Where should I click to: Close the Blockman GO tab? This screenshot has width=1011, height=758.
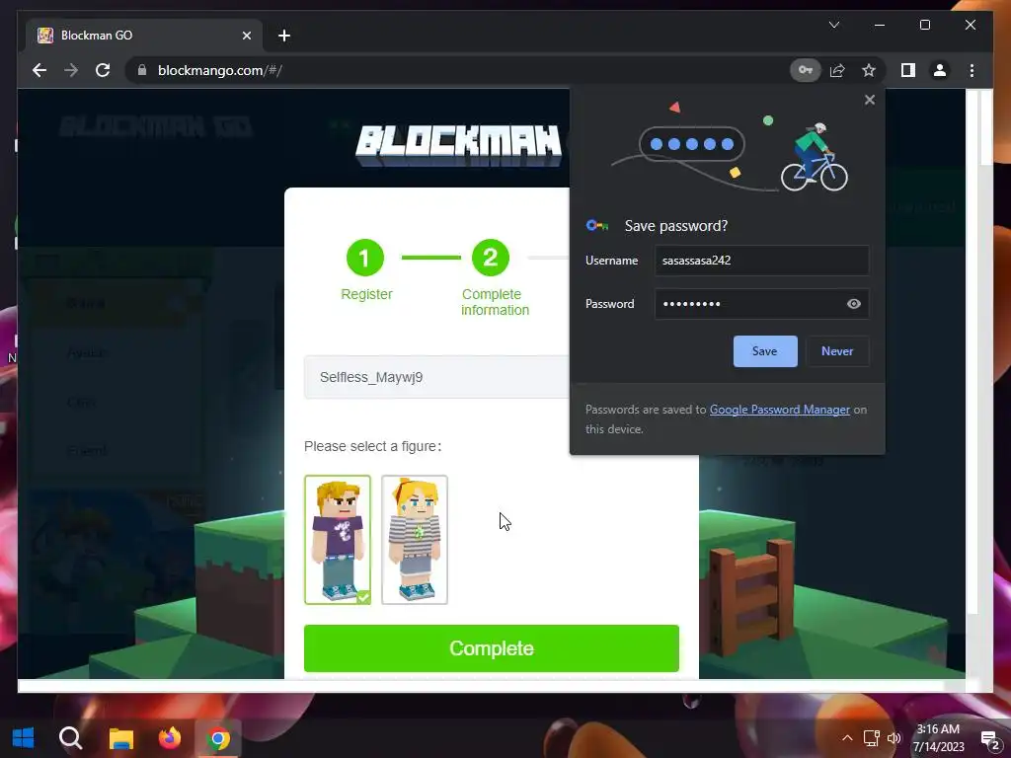(x=246, y=36)
